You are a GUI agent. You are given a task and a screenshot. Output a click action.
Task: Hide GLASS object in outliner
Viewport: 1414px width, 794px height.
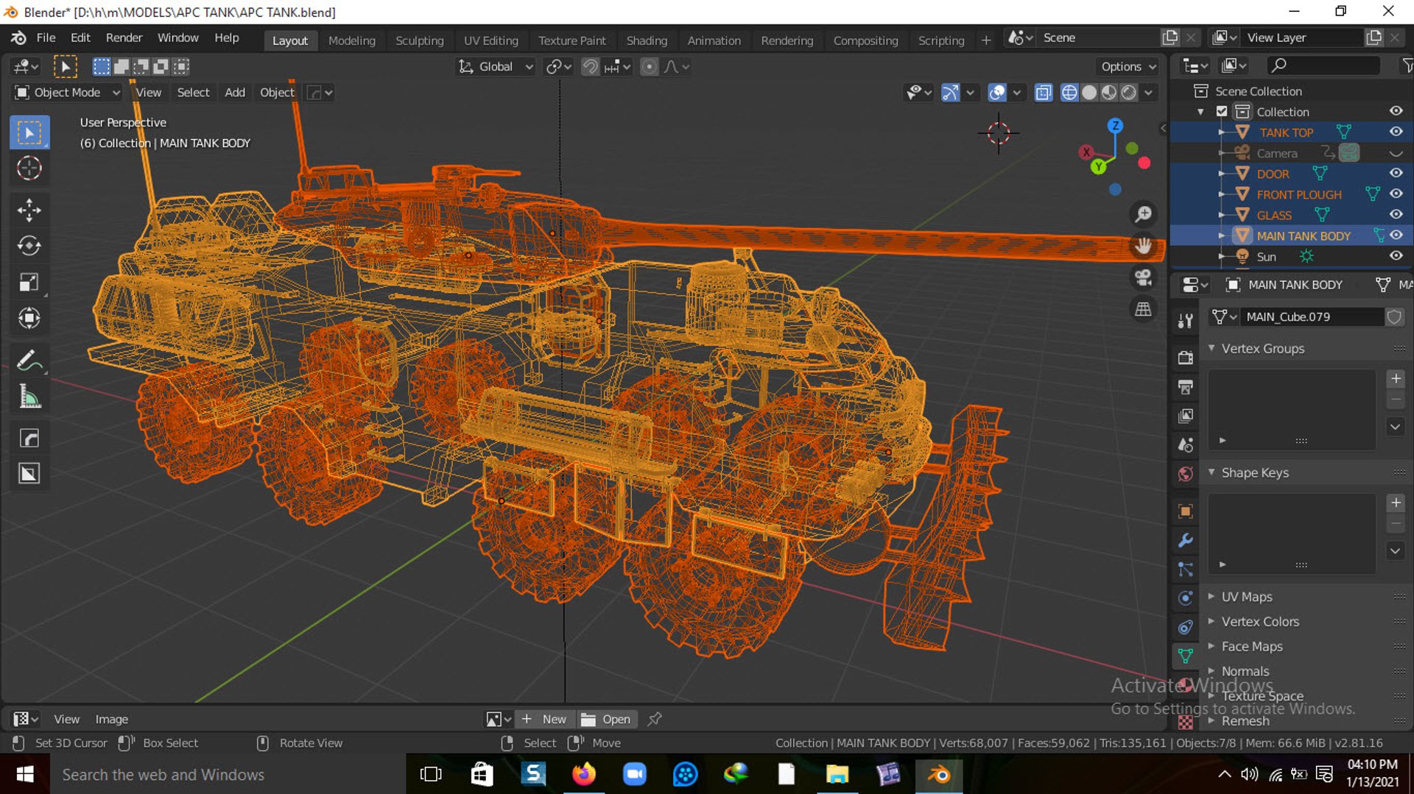1396,214
